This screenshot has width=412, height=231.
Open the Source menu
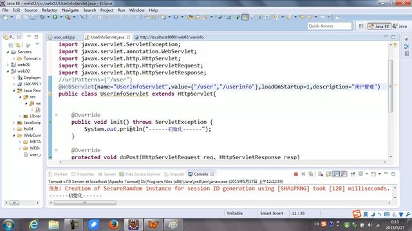[x=31, y=10]
